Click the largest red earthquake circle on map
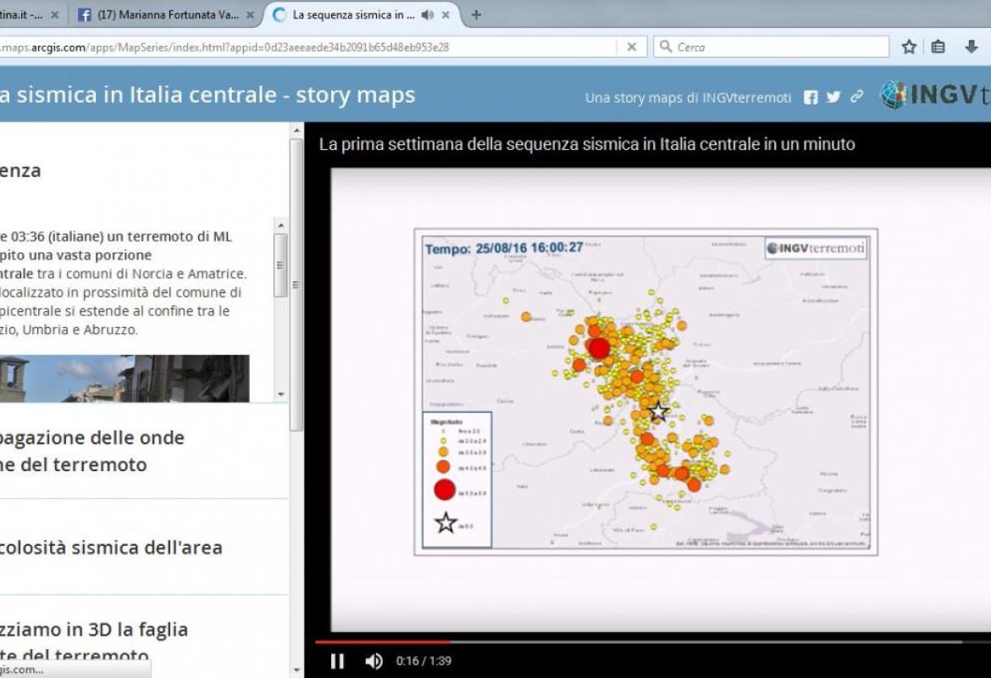Viewport: 991px width, 678px height. [x=599, y=347]
